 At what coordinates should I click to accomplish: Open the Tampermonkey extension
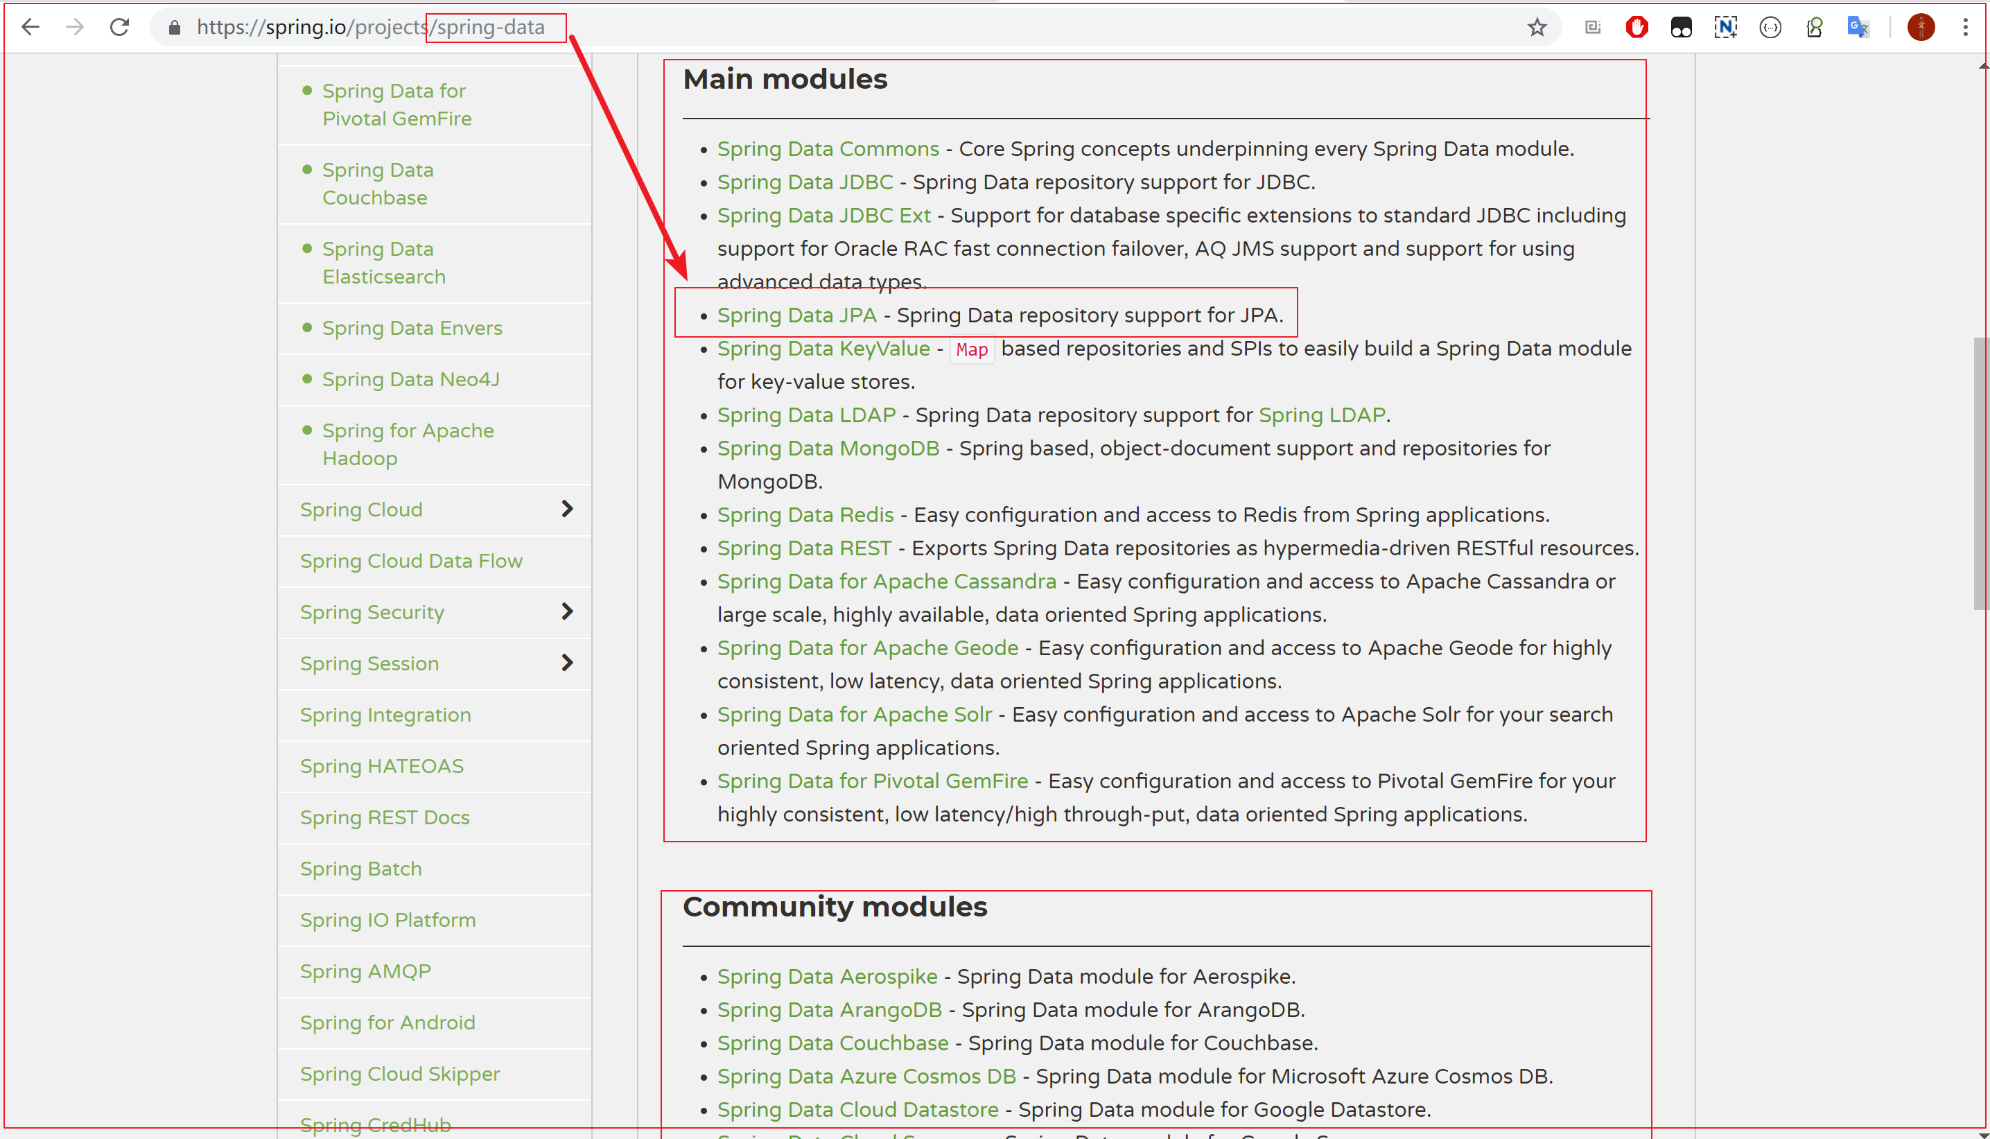click(1681, 27)
